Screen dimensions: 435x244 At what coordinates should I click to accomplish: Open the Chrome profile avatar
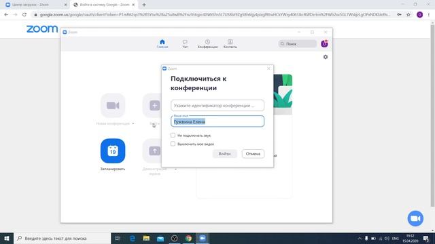click(x=420, y=15)
